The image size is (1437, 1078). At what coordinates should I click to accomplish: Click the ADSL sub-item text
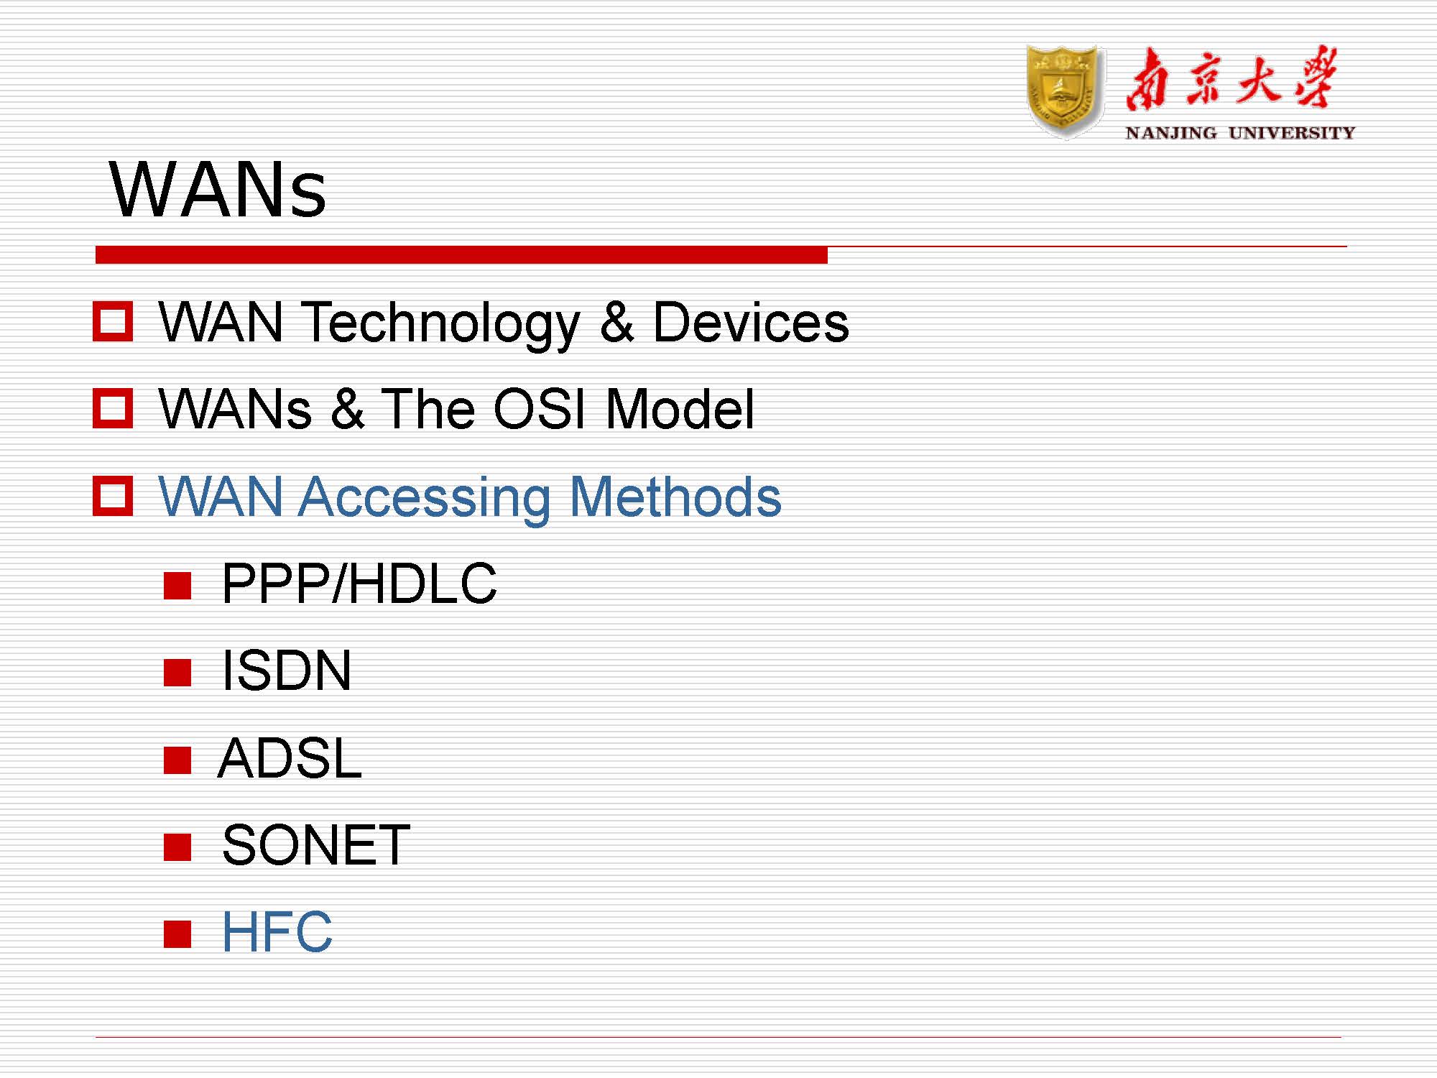pos(290,758)
